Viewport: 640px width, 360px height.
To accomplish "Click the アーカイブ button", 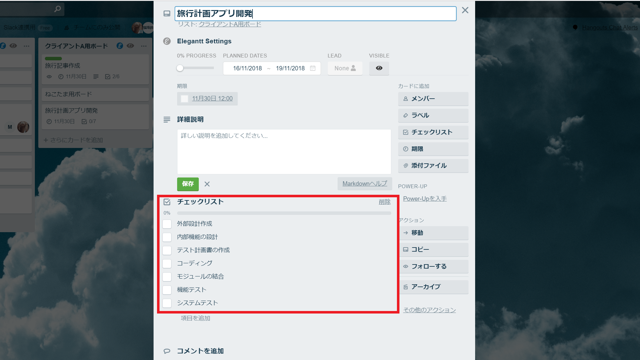I will (x=433, y=287).
